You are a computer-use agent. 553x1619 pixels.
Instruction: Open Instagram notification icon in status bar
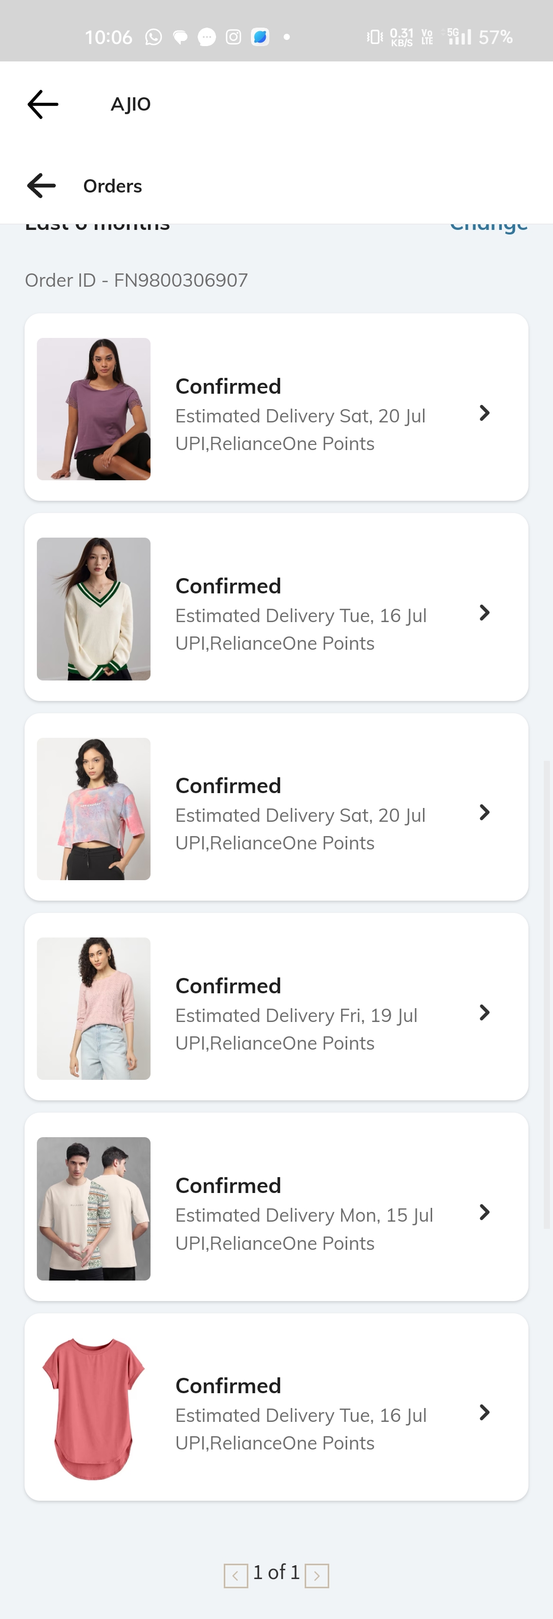click(233, 37)
